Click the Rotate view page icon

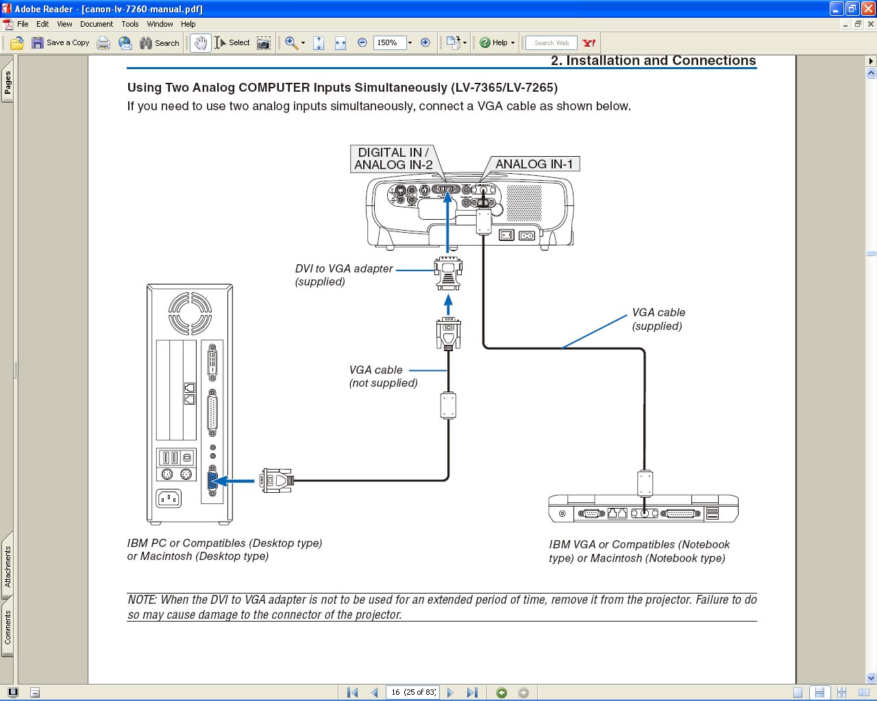pos(453,42)
